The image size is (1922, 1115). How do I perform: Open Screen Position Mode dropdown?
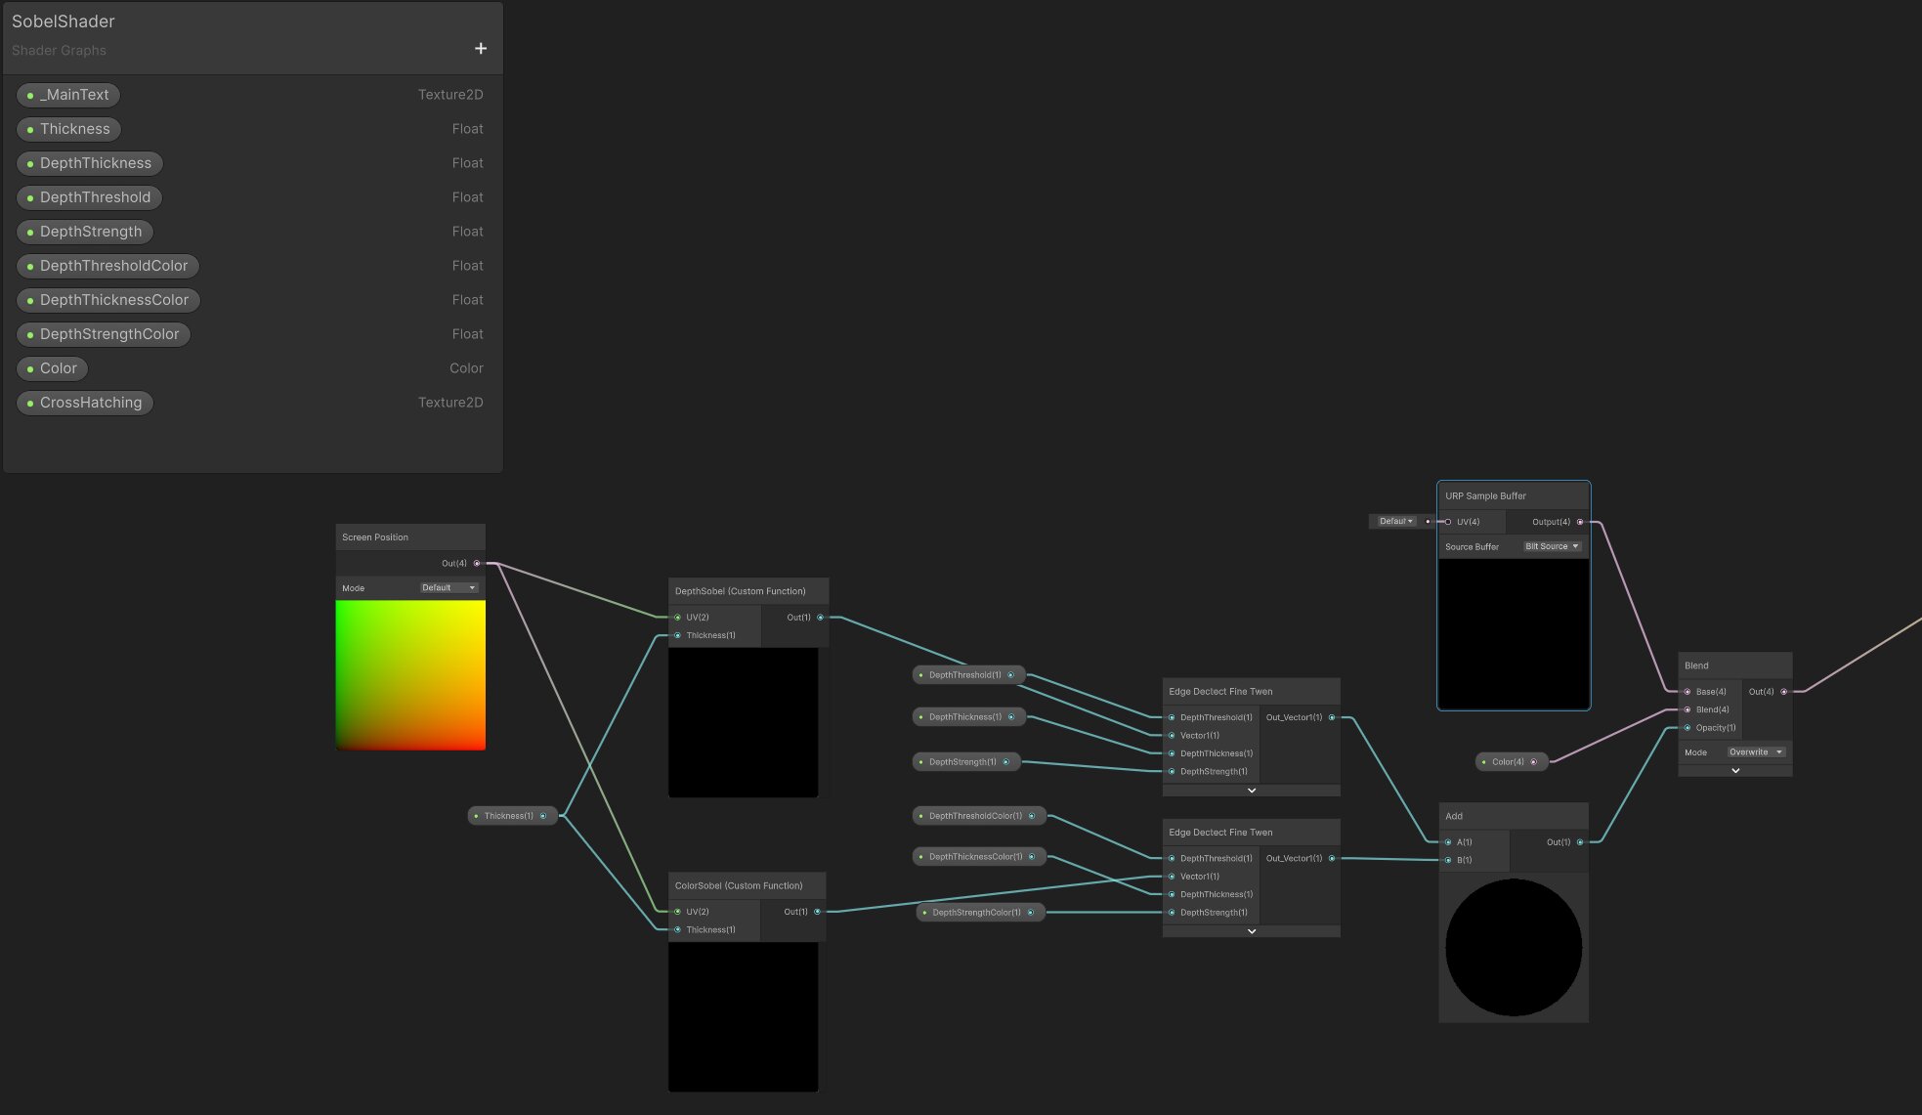[x=448, y=588]
